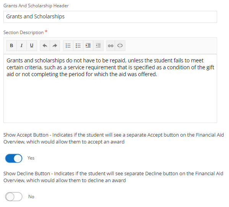Underline the selected text
This screenshot has width=229, height=207.
point(32,46)
